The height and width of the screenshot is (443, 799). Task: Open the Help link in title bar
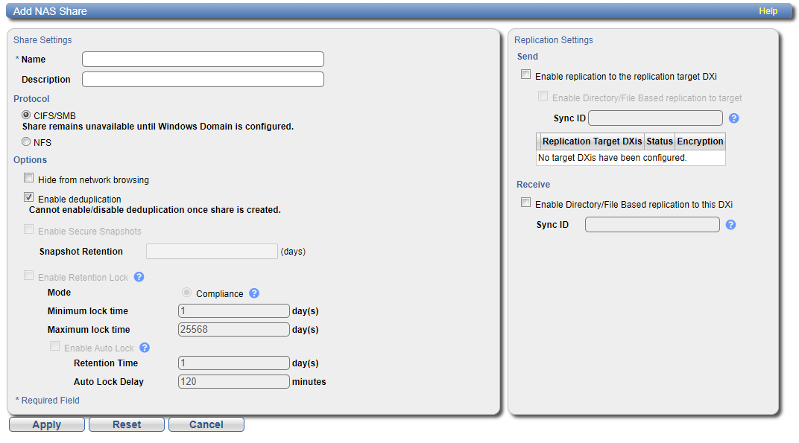[x=768, y=11]
